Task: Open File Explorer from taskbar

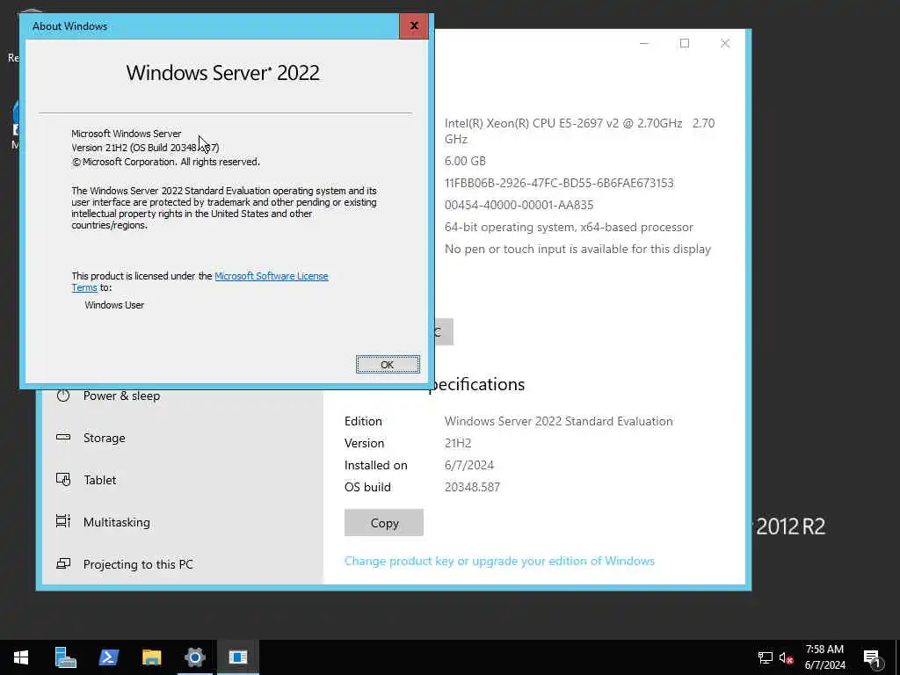Action: point(151,657)
